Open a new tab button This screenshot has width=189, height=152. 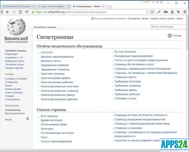tap(109, 6)
